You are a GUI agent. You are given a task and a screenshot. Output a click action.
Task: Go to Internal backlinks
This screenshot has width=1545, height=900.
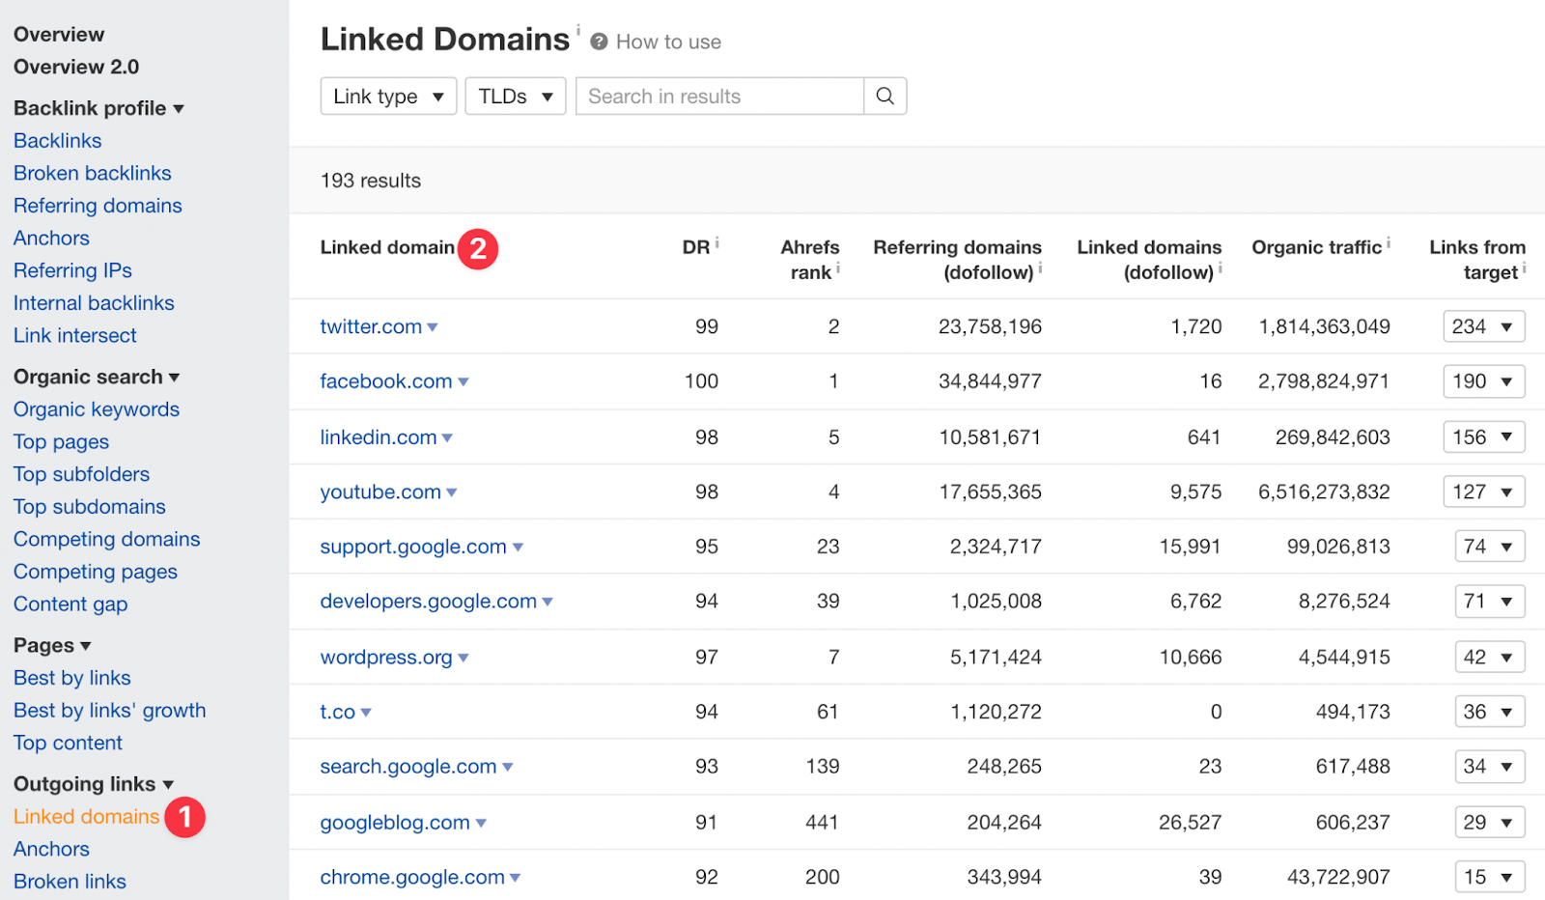tap(94, 303)
